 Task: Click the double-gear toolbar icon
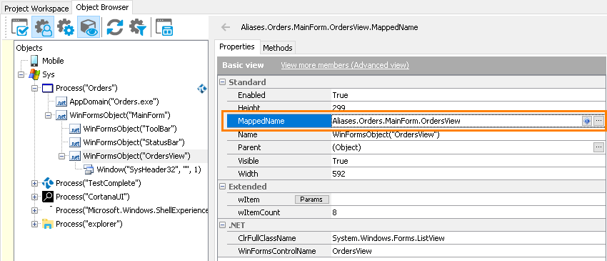(66, 27)
